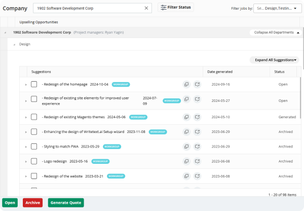The width and height of the screenshot is (304, 211).
Task: Tick the Styling to match PWA checkbox
Action: click(x=34, y=147)
